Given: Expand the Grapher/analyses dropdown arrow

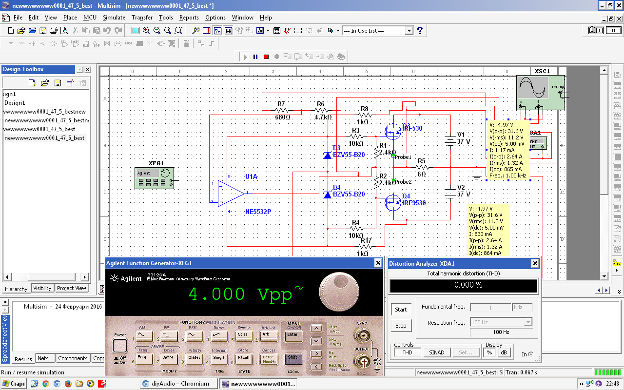Looking at the screenshot, I should (x=267, y=30).
